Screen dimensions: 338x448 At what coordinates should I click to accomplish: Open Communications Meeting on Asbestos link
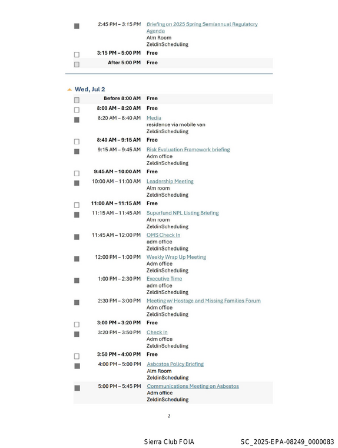pos(193,386)
